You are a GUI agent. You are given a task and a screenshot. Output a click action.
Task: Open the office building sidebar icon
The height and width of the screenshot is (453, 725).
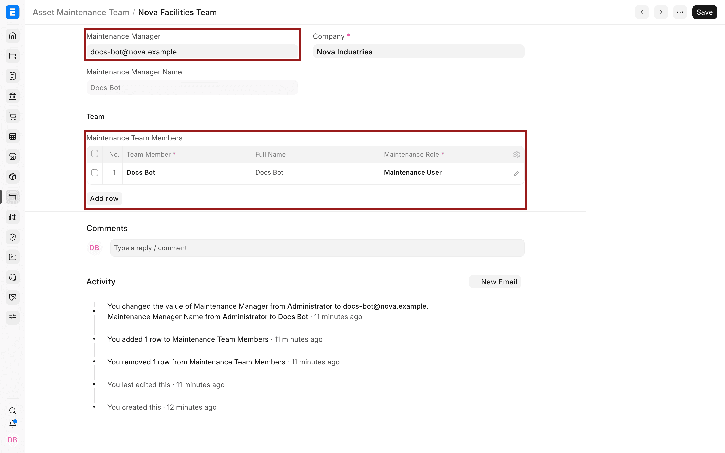pos(13,217)
